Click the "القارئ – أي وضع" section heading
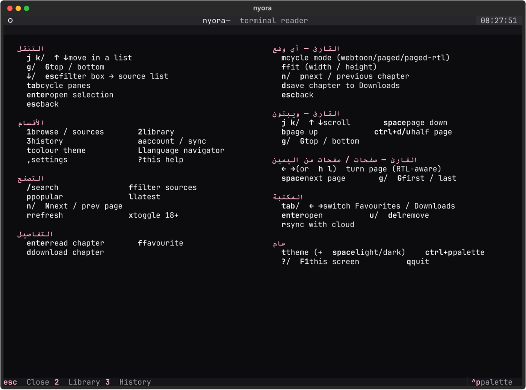 pos(306,48)
